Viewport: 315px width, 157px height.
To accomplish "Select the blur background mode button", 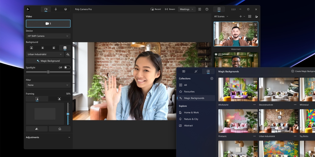I will pos(43,48).
